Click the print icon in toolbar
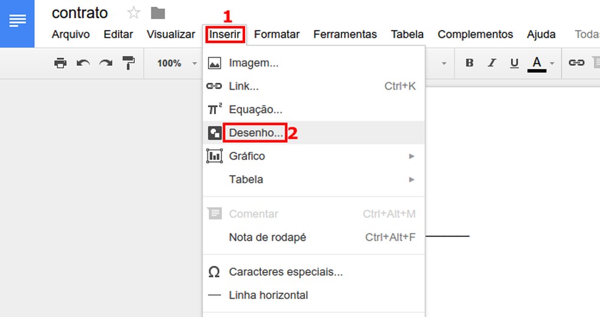Image resolution: width=600 pixels, height=317 pixels. click(60, 63)
